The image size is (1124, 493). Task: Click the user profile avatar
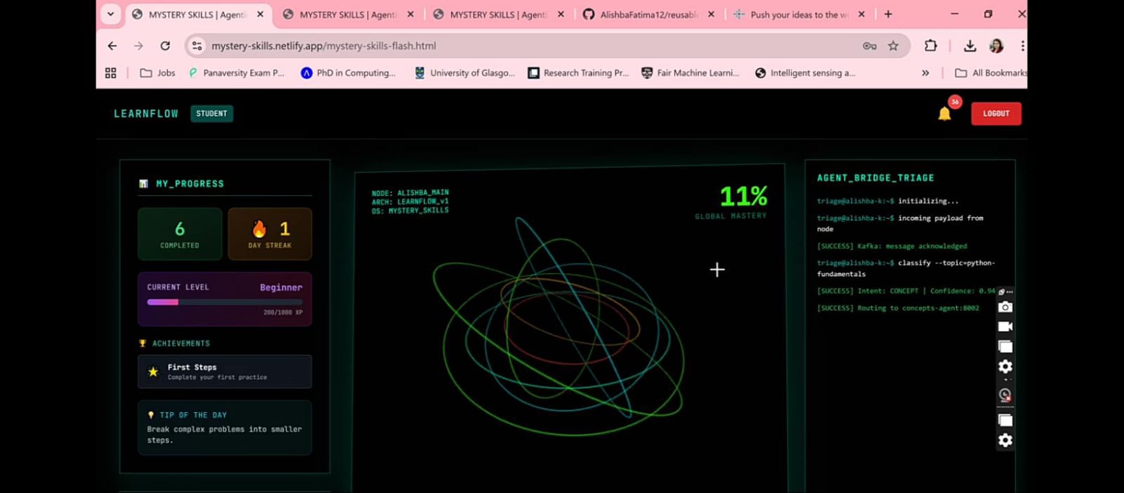(x=995, y=46)
